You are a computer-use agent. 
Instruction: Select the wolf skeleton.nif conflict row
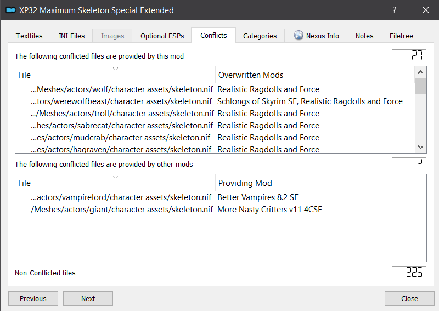click(215, 89)
